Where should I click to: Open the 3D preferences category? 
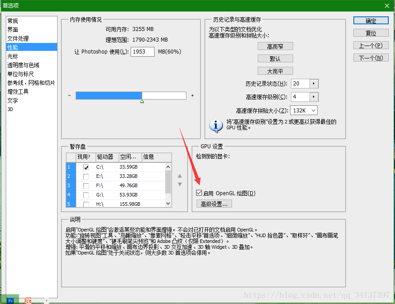pos(31,109)
